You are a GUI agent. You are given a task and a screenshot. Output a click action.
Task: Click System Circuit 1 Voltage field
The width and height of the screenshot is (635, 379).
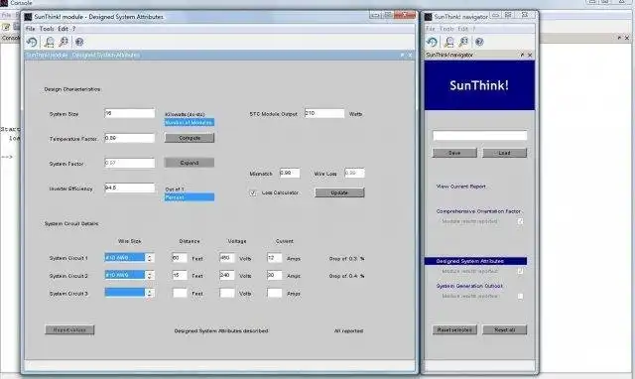pyautogui.click(x=227, y=258)
